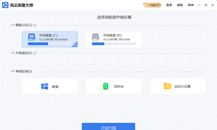
Task: Maximize the application window
Action: (x=206, y=5)
